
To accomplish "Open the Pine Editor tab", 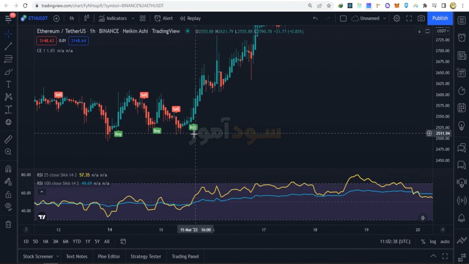I will (x=109, y=256).
